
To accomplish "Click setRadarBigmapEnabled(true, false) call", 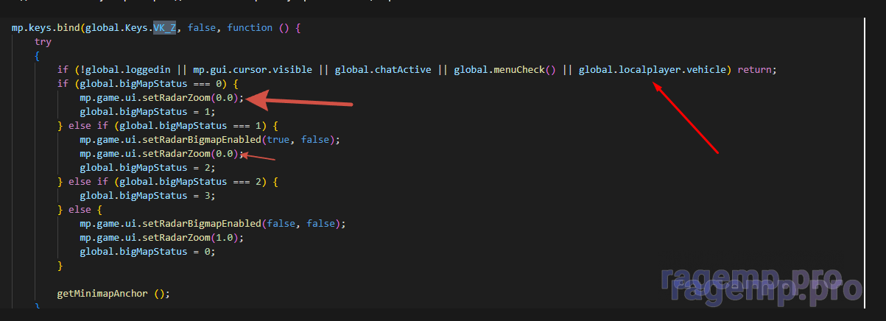I will point(209,140).
